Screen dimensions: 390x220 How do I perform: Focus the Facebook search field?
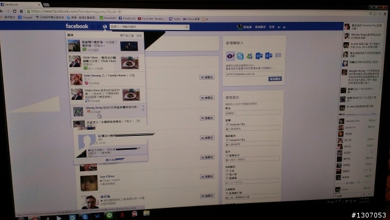click(x=149, y=27)
